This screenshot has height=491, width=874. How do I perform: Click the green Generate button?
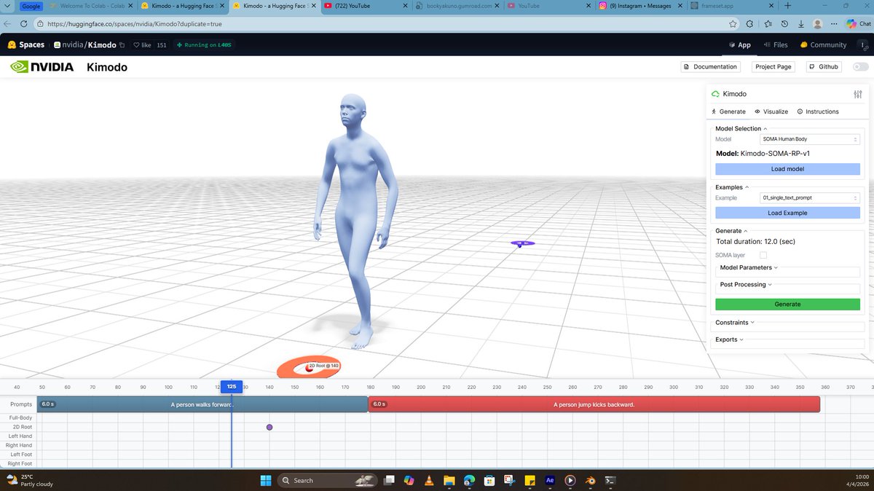coord(787,305)
